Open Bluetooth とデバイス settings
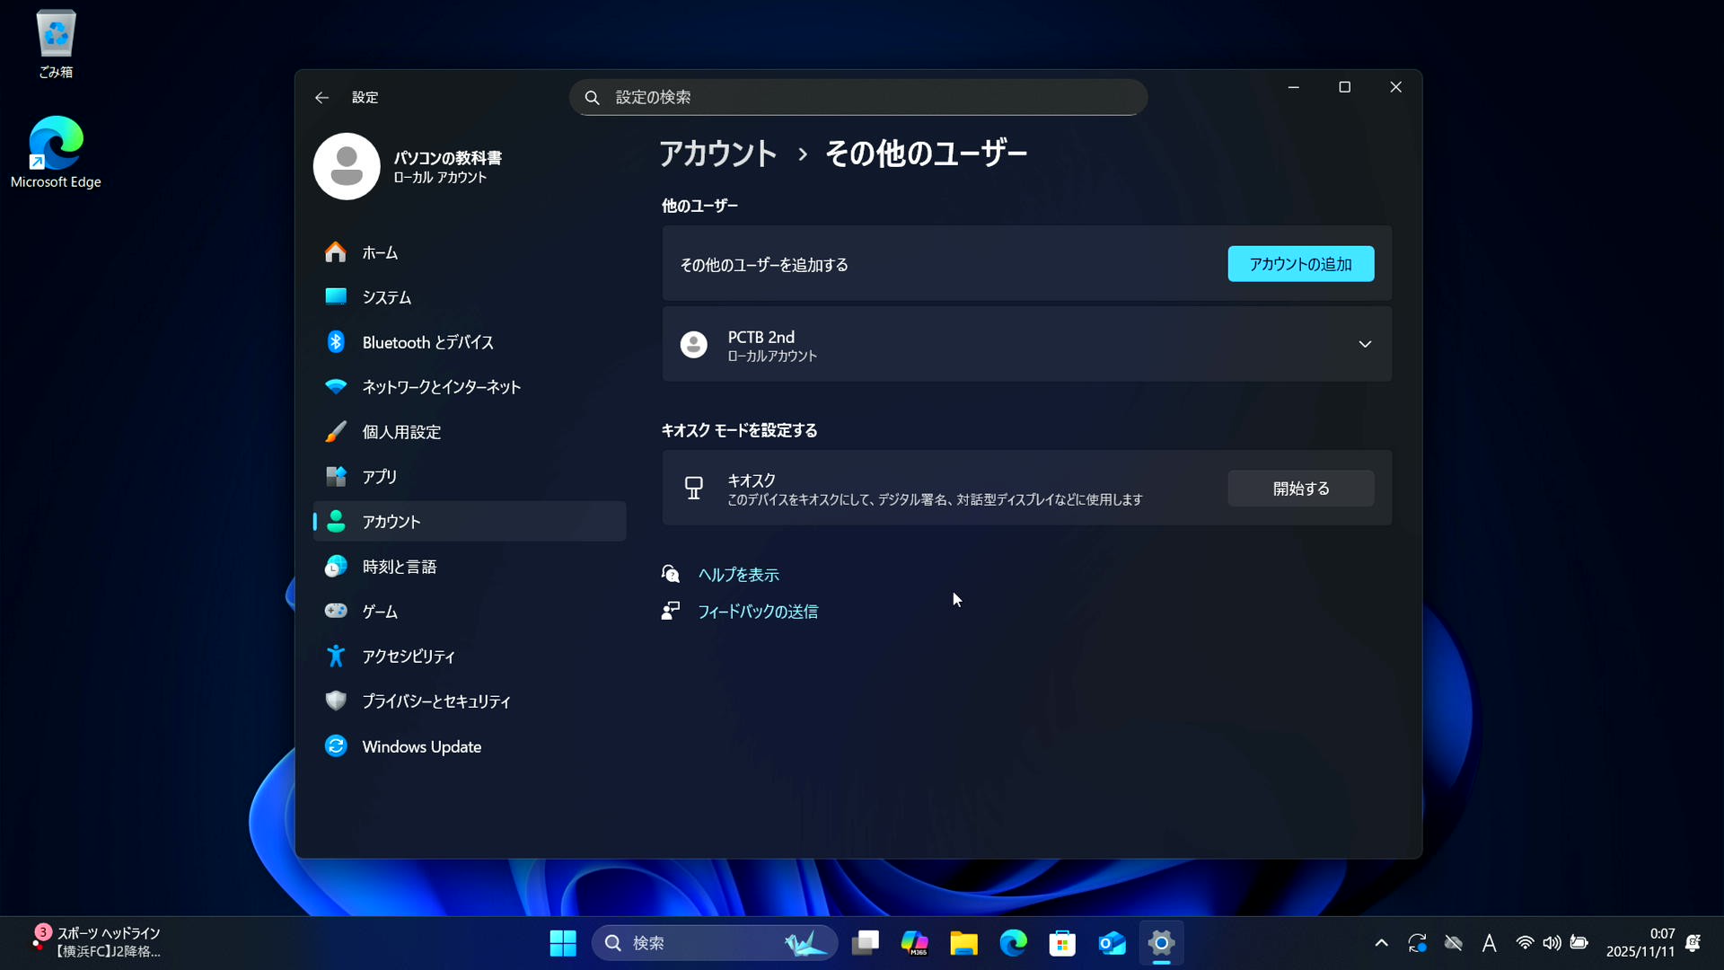This screenshot has height=970, width=1724. click(427, 342)
